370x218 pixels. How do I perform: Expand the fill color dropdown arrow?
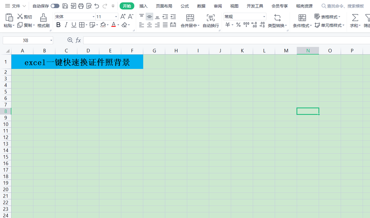coord(108,25)
